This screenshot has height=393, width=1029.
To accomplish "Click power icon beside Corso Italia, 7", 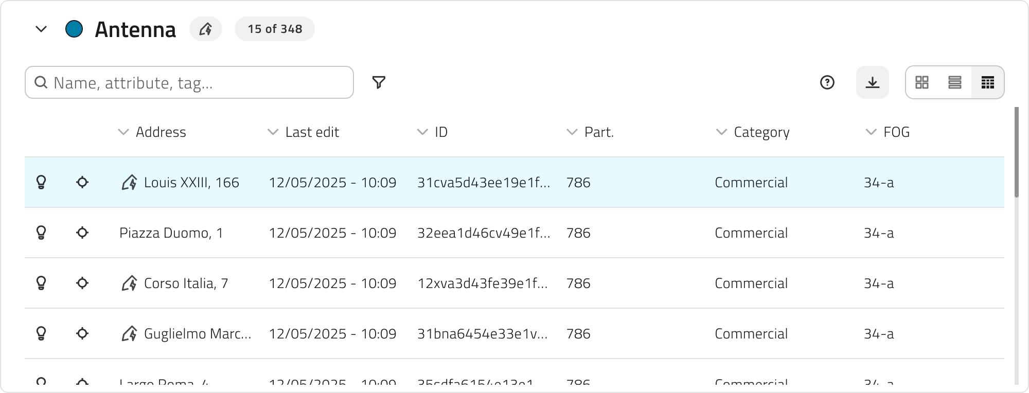I will (129, 283).
